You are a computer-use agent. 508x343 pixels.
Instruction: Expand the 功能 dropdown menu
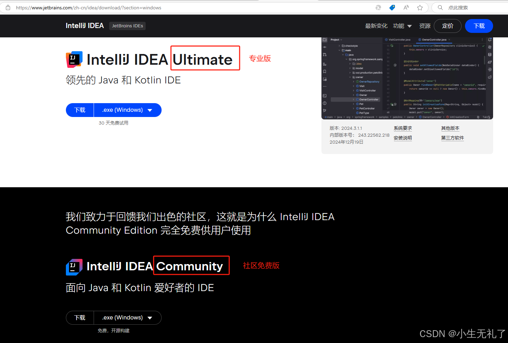(402, 26)
